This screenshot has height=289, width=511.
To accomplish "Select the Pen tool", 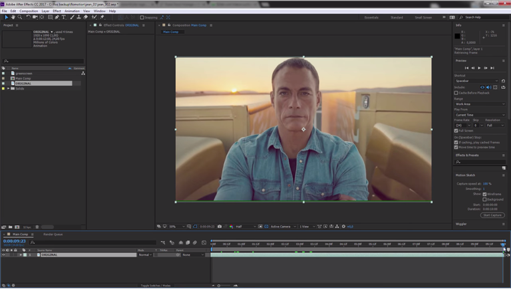I will point(57,17).
